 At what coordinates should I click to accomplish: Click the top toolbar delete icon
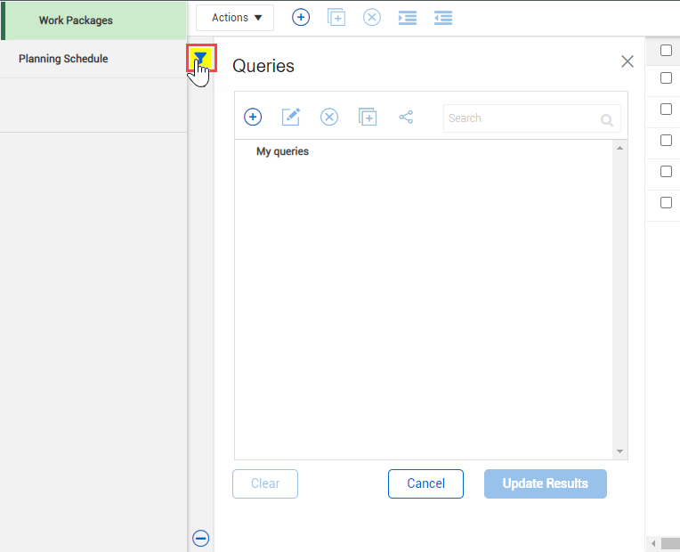click(372, 18)
